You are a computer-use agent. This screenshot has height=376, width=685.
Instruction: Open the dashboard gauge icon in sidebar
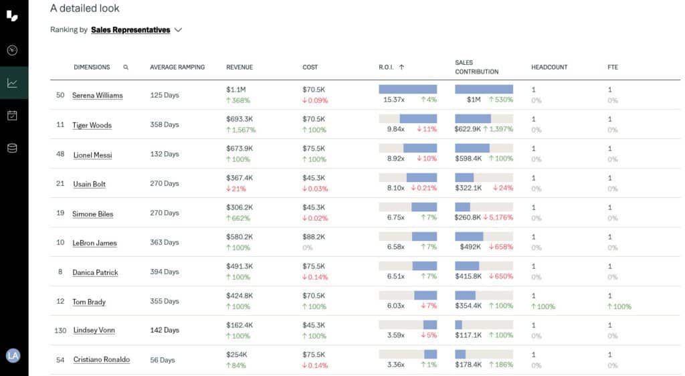click(12, 50)
